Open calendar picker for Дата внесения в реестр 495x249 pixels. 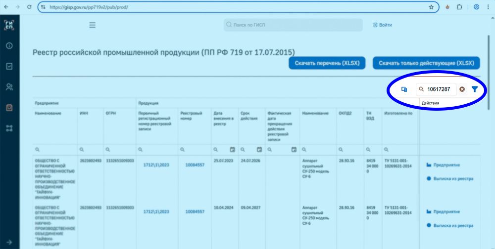coord(232,149)
